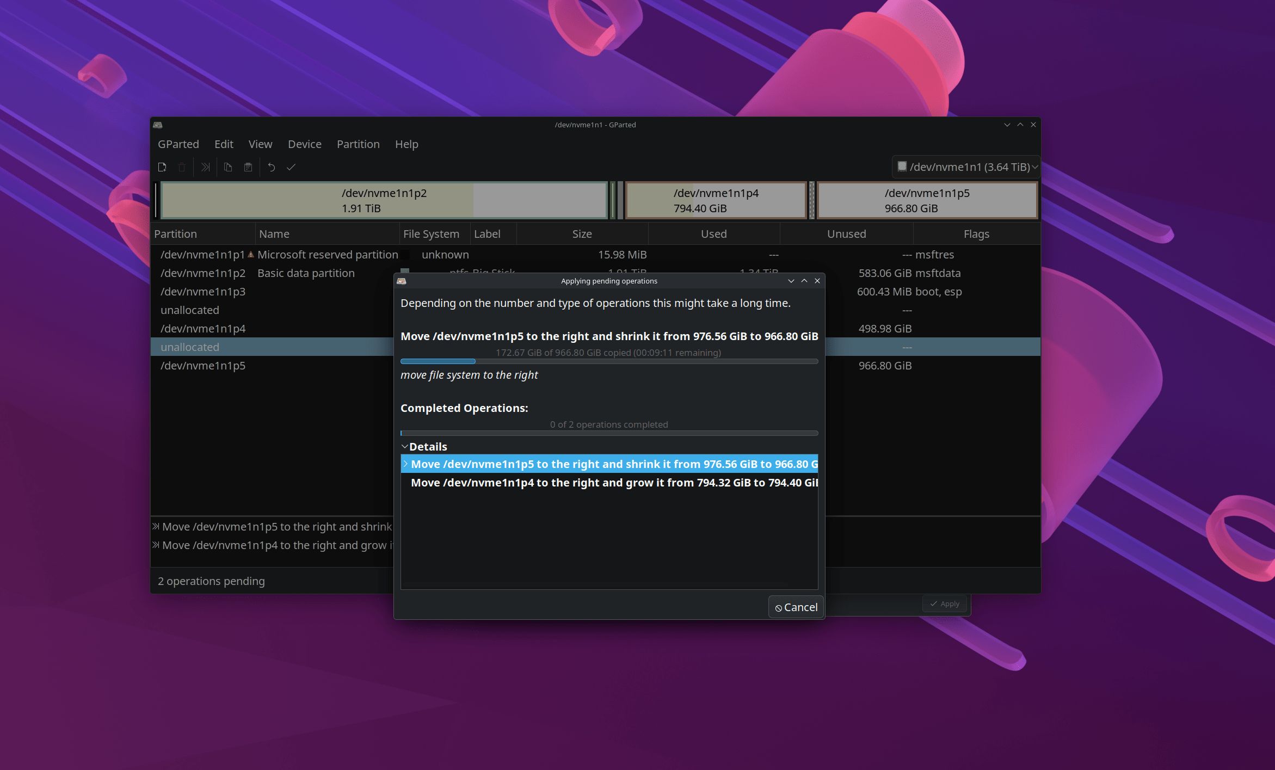1275x770 pixels.
Task: Click the disabled Apply button
Action: [x=944, y=603]
